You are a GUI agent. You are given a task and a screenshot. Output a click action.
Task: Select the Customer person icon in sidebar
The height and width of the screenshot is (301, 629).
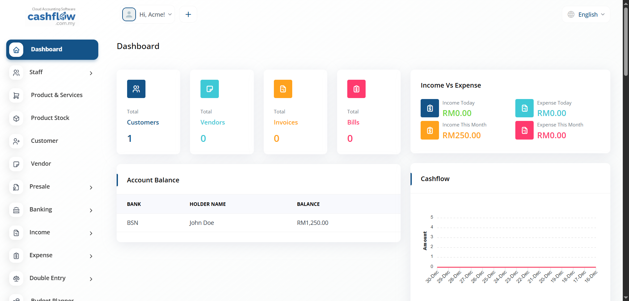click(16, 141)
